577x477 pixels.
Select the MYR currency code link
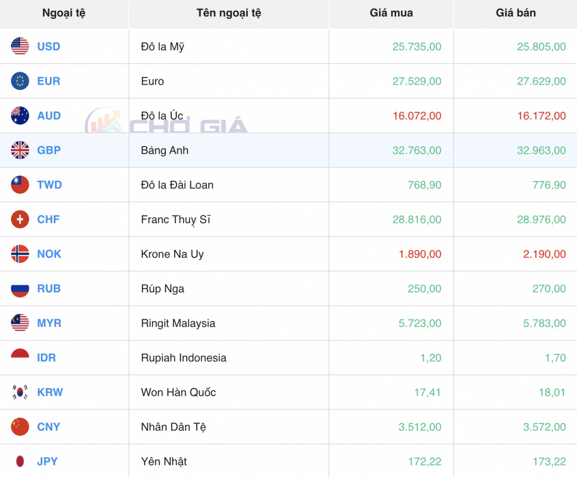pos(49,323)
